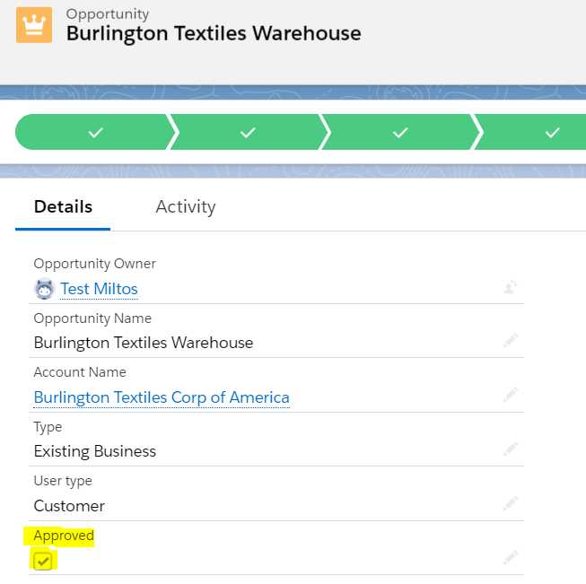This screenshot has height=584, width=586.
Task: Click the orange Opportunity crown icon
Action: pyautogui.click(x=34, y=25)
